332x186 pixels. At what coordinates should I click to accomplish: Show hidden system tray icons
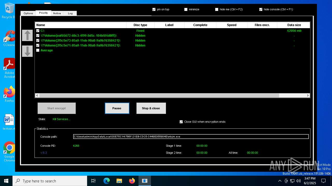[x=280, y=181]
